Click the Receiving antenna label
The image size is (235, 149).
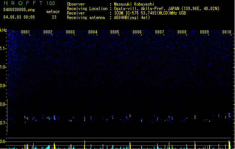[86, 18]
